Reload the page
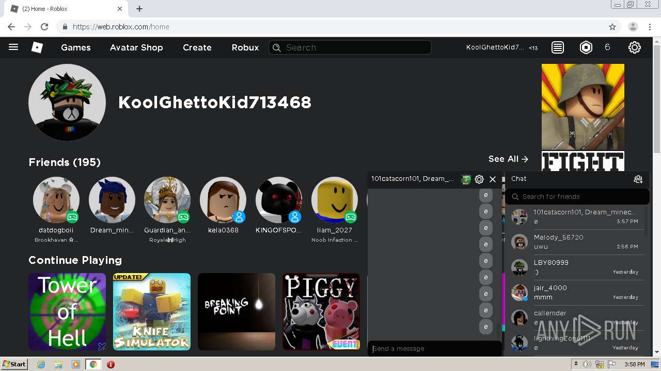The height and width of the screenshot is (371, 661). coord(44,27)
